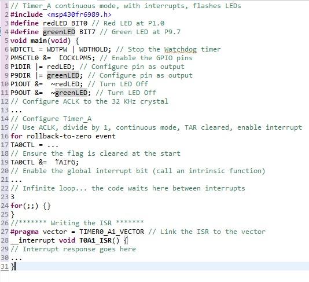Viewport: 309px width, 282px height.
Task: Click BIT7 on line 4
Action: click(x=87, y=32)
